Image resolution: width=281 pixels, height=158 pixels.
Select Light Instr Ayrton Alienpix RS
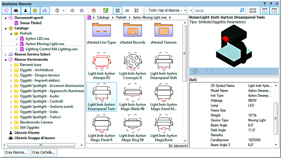tap(101, 66)
